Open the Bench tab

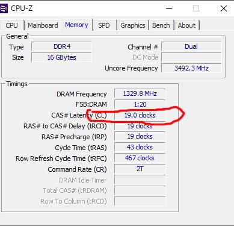click(x=161, y=25)
